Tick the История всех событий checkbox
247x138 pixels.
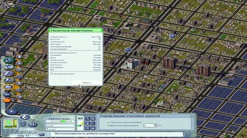pos(52,74)
